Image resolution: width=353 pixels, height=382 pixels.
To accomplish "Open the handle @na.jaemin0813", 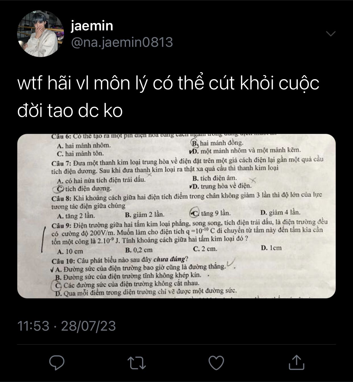I will 122,42.
